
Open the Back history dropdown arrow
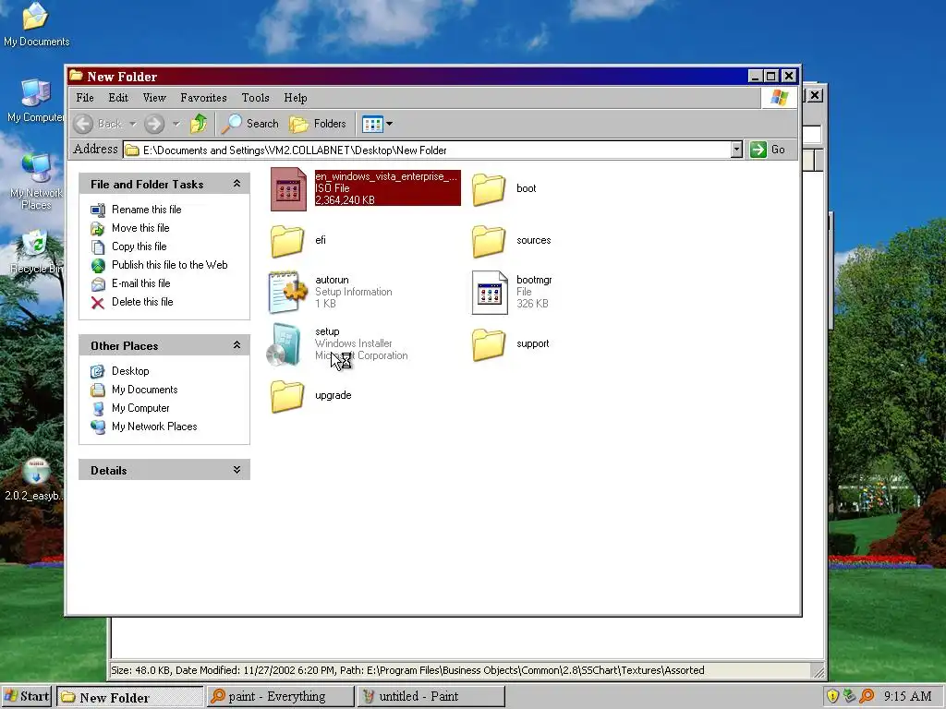133,124
